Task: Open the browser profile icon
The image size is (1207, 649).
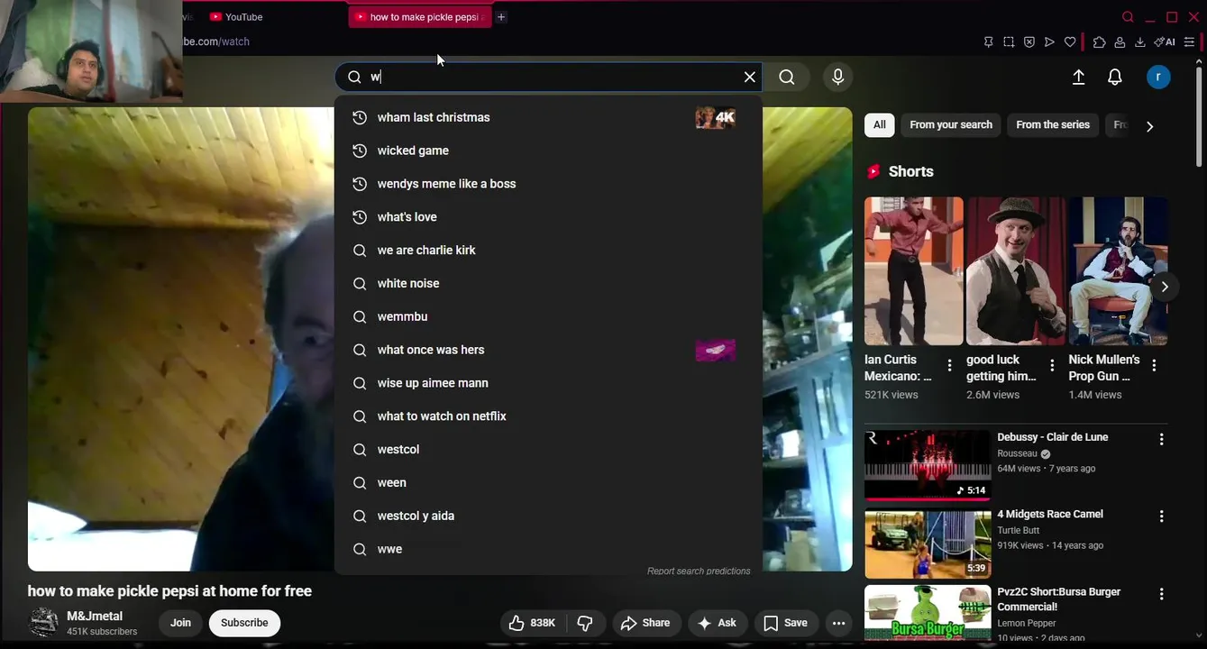Action: click(1120, 42)
